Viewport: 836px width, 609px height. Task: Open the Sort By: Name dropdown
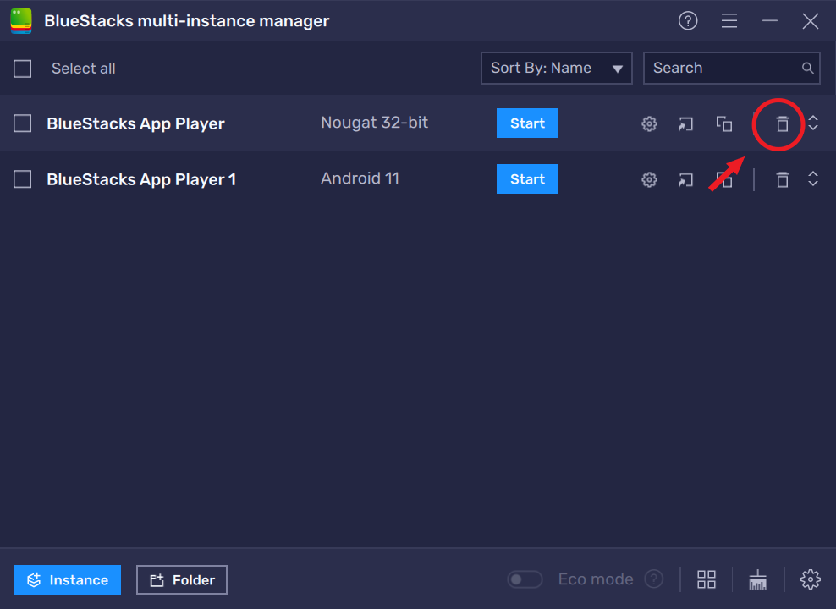click(x=556, y=69)
